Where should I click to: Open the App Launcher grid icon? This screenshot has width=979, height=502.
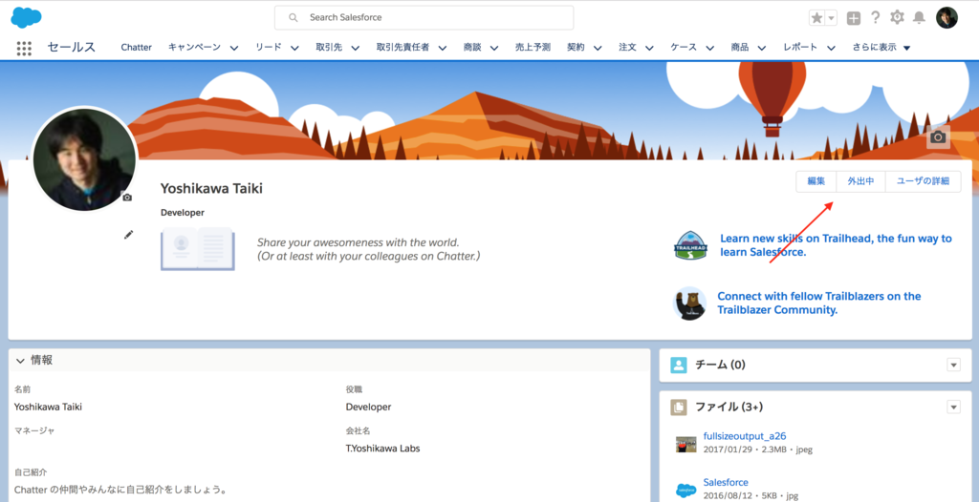tap(24, 48)
